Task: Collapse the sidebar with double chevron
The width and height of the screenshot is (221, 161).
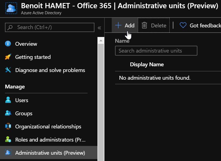Action: pyautogui.click(x=99, y=28)
